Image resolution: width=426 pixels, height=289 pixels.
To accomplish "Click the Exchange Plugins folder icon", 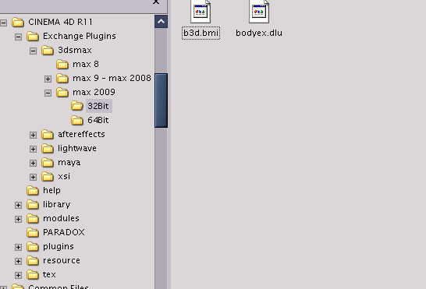I will pyautogui.click(x=33, y=37).
